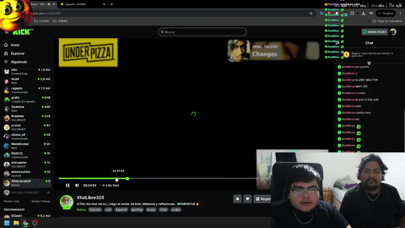Open xDanx_of channel in sidebar
405x228 pixels.
click(x=27, y=136)
